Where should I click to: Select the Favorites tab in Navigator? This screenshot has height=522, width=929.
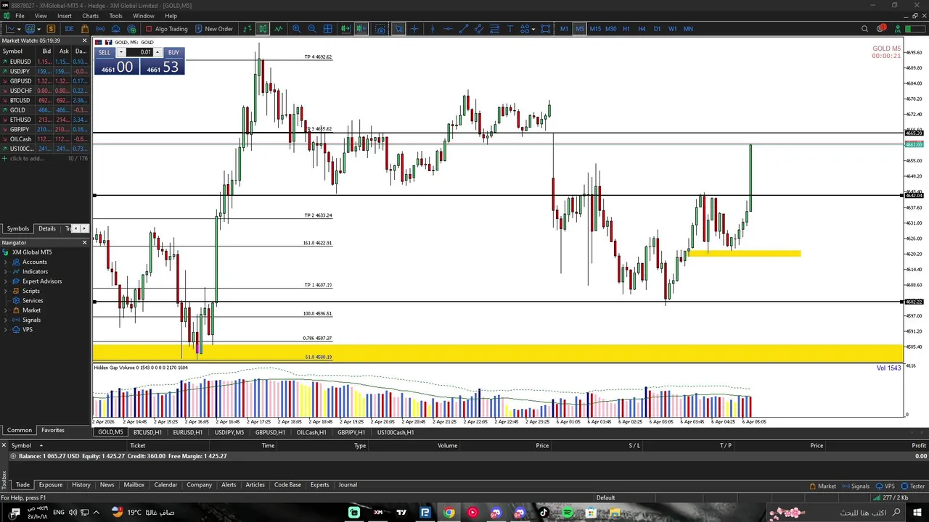coord(53,430)
